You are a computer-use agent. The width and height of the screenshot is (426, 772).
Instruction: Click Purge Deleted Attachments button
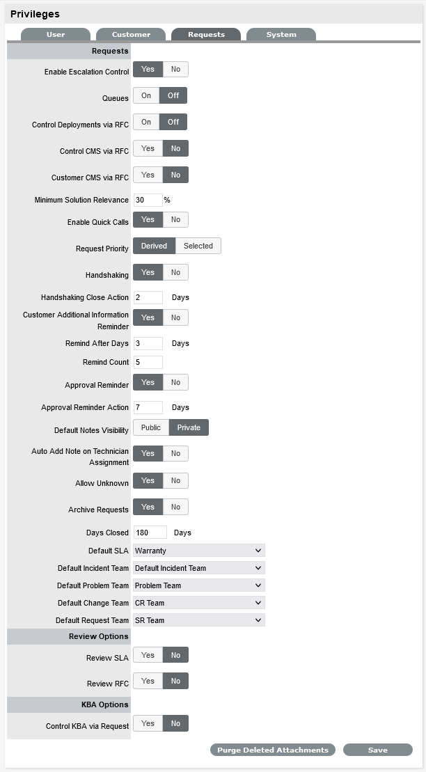point(273,750)
